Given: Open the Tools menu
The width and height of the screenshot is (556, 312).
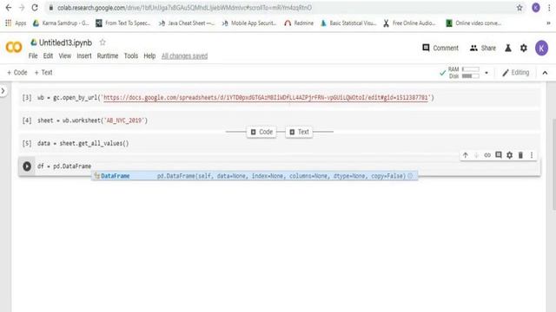Looking at the screenshot, I should (131, 55).
